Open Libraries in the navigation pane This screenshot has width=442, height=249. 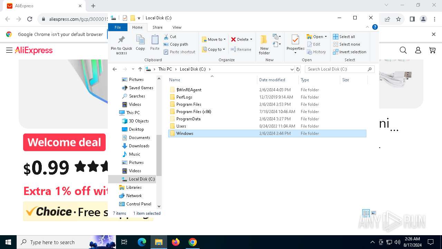[130, 187]
